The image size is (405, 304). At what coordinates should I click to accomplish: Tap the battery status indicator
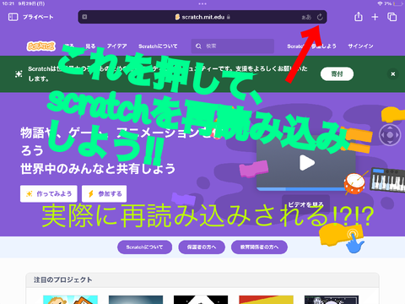click(x=398, y=3)
